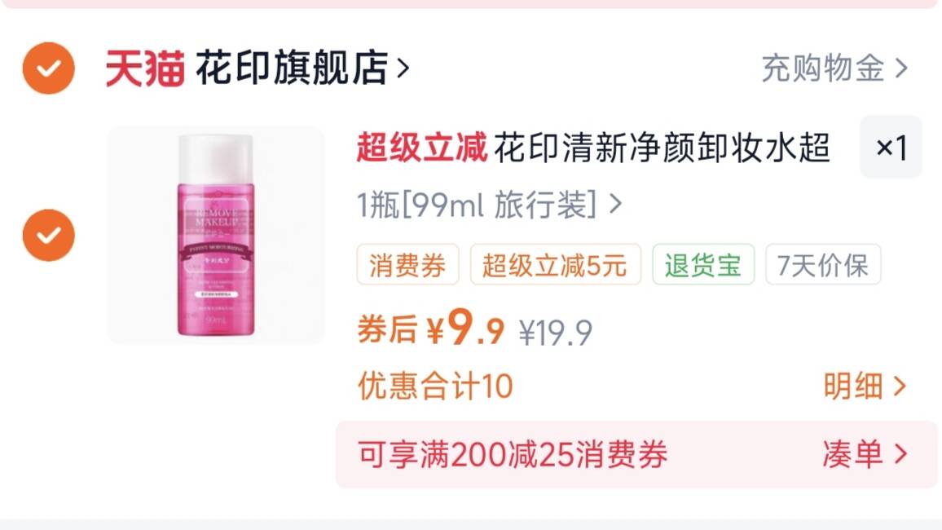Click the chevron next to 花印旗舰店
The height and width of the screenshot is (530, 942).
tap(403, 68)
